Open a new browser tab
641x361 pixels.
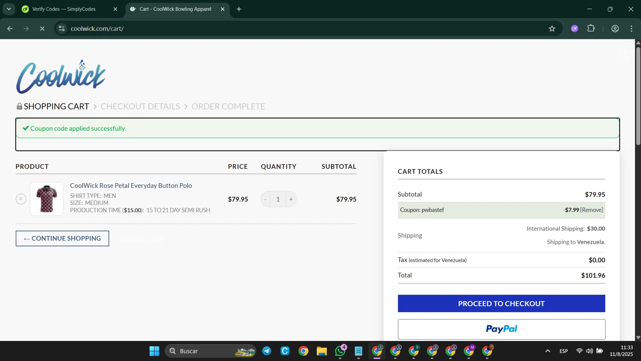(x=239, y=9)
